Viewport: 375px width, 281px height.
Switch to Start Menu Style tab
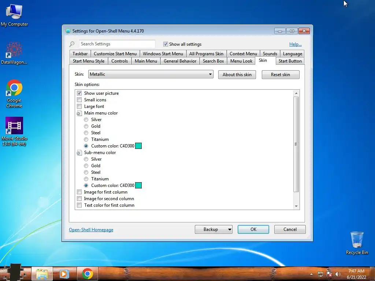point(89,61)
